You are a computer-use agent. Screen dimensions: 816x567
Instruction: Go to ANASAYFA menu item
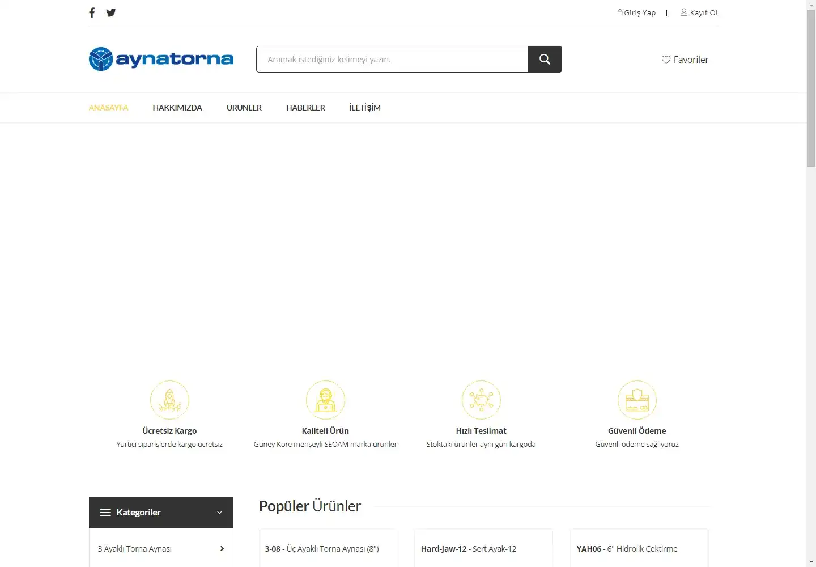pyautogui.click(x=108, y=108)
